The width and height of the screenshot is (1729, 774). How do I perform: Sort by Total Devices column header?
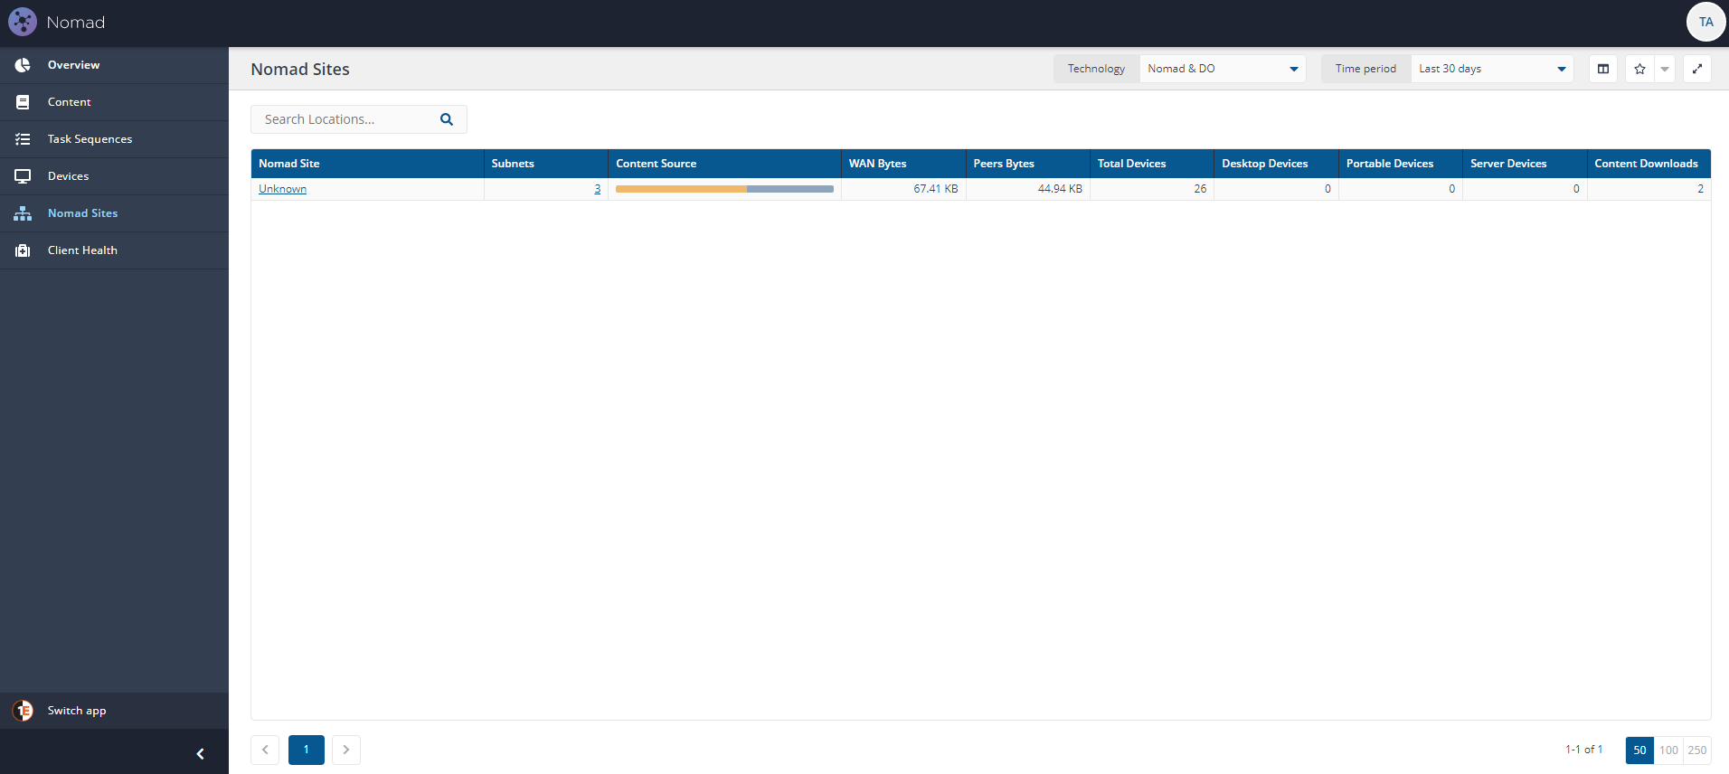tap(1152, 164)
